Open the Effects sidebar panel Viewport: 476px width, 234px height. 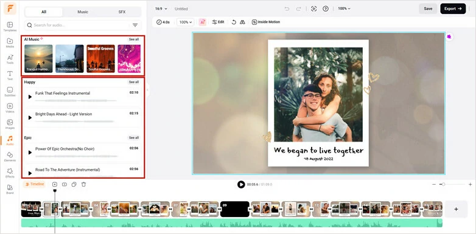point(10,173)
